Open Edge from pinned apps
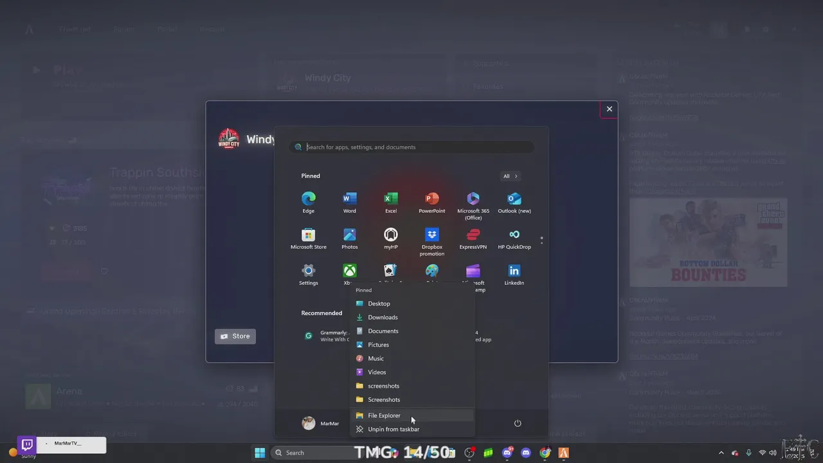Viewport: 823px width, 463px height. 309,203
